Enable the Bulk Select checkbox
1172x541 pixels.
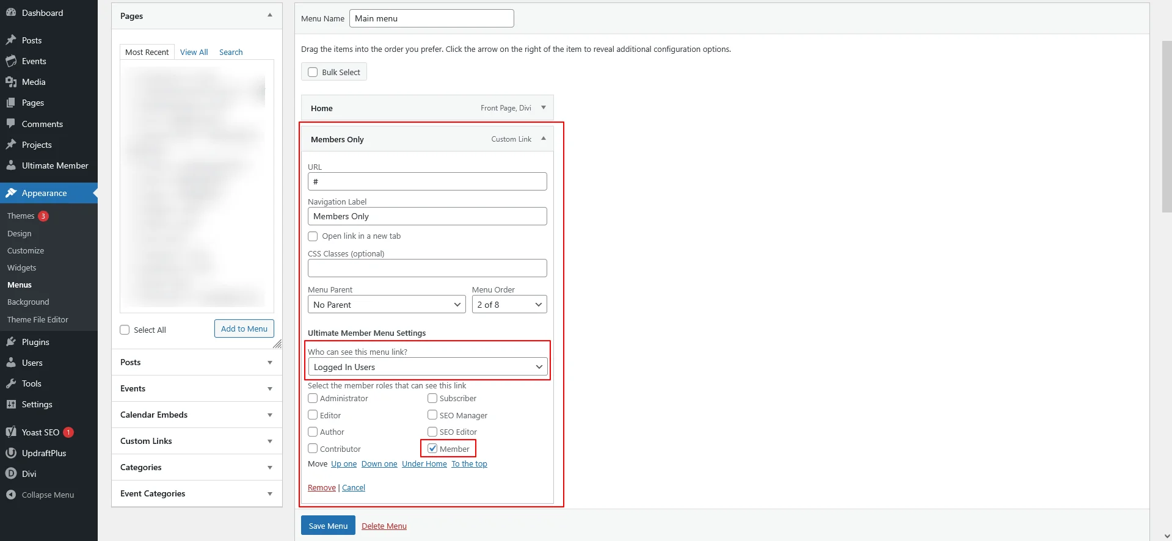(x=313, y=72)
